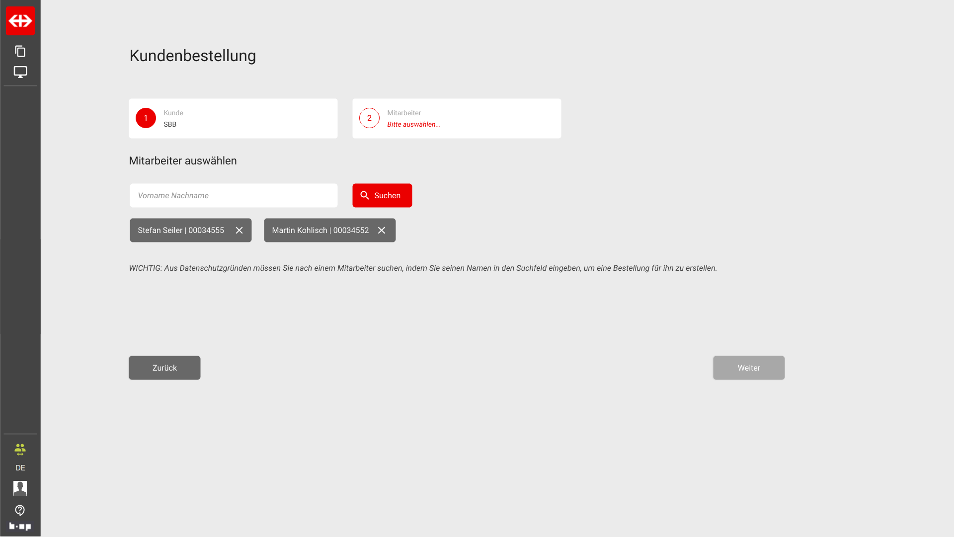The width and height of the screenshot is (954, 537).
Task: Select step 2 Mitarbeiter
Action: [x=457, y=118]
